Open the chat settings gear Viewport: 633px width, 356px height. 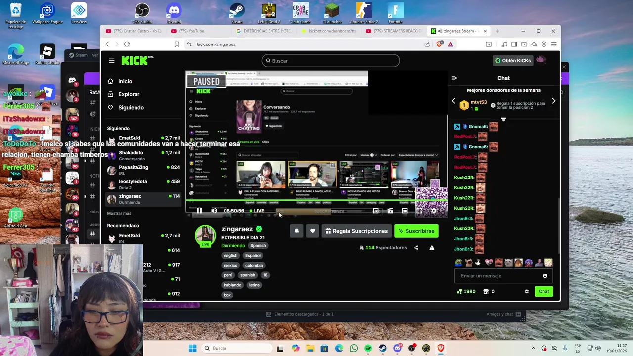527,292
